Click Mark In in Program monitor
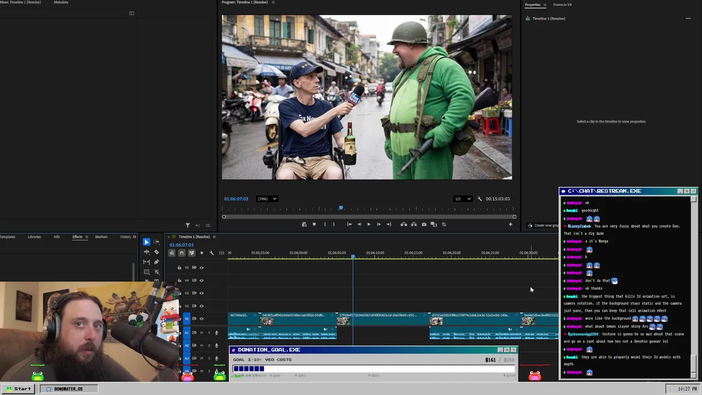702x395 pixels. (x=325, y=224)
